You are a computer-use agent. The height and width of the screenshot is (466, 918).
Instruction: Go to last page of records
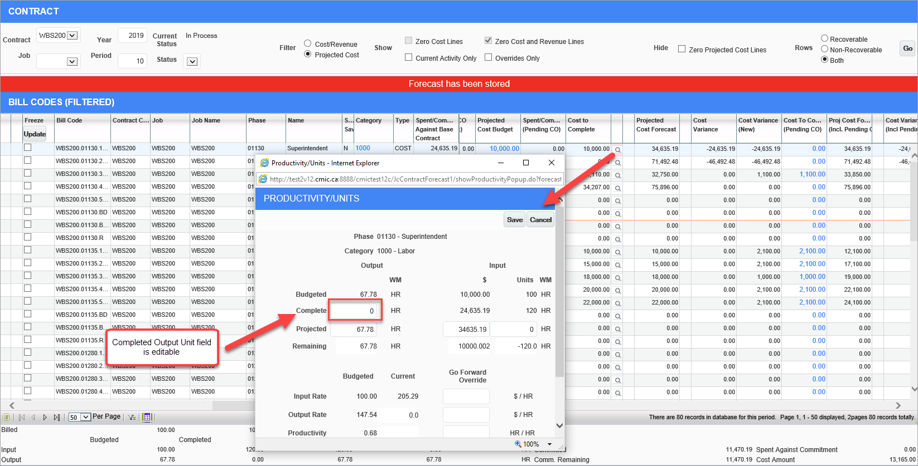tap(56, 417)
